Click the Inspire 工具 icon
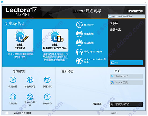The image size is (148, 116). pyautogui.click(x=112, y=82)
